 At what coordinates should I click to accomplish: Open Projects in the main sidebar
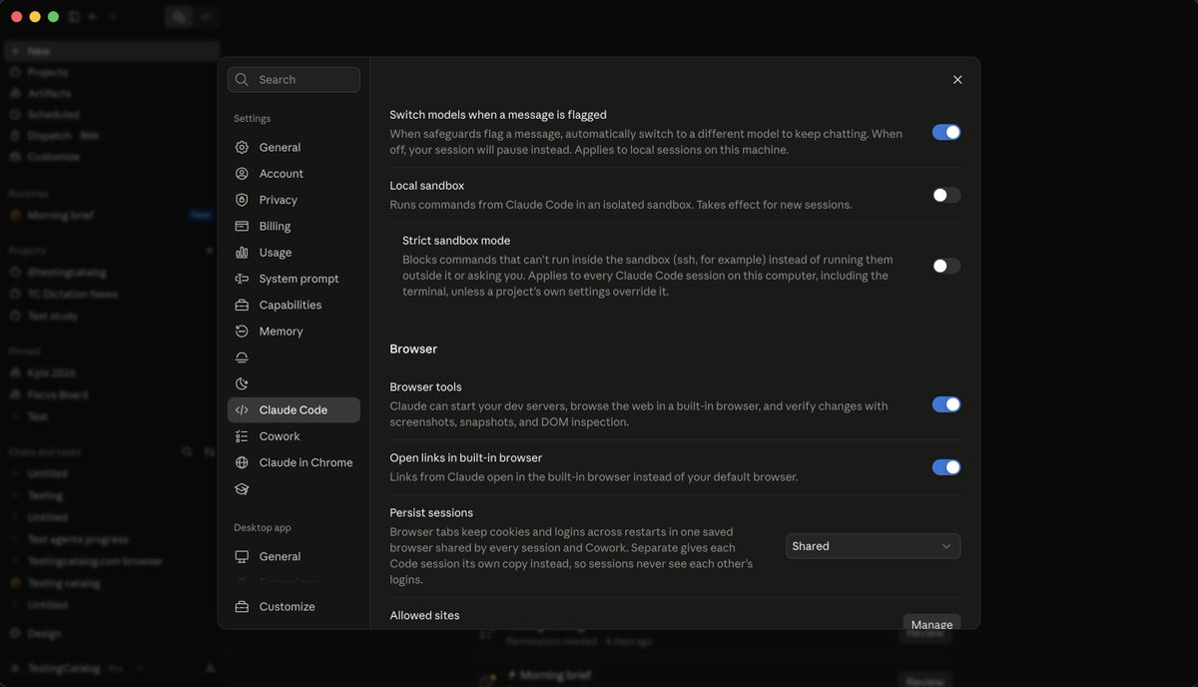click(112, 72)
